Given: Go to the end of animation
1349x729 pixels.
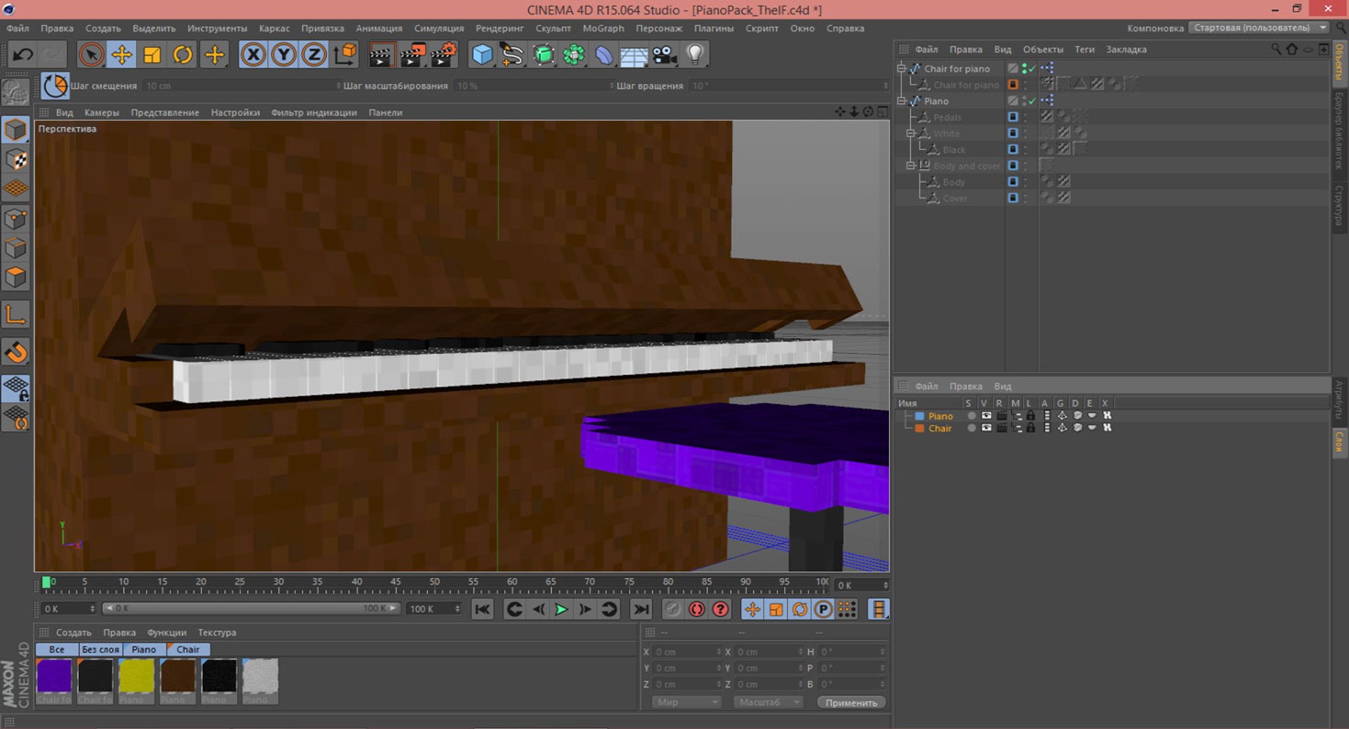Looking at the screenshot, I should tap(641, 610).
